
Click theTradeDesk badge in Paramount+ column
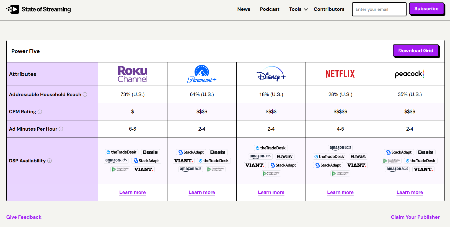click(214, 161)
